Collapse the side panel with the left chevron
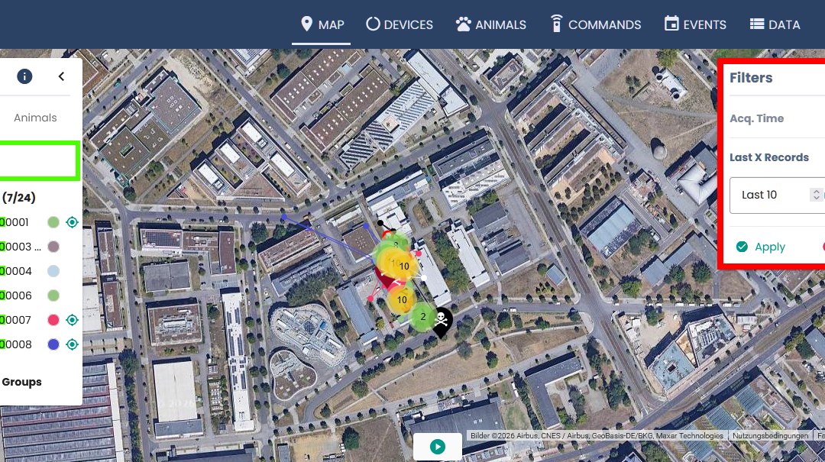This screenshot has width=825, height=462. tap(61, 76)
